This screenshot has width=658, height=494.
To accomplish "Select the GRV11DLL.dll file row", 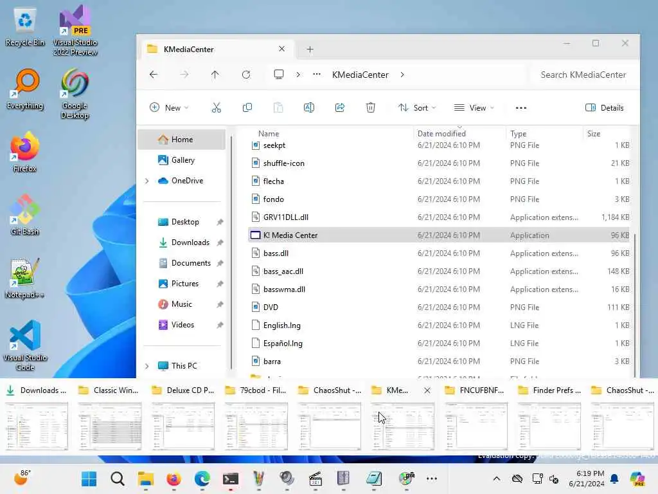I will [x=439, y=217].
